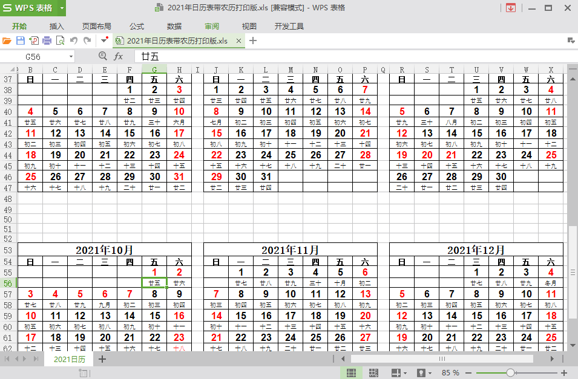Open Print Preview
The height and width of the screenshot is (379, 578).
point(60,40)
